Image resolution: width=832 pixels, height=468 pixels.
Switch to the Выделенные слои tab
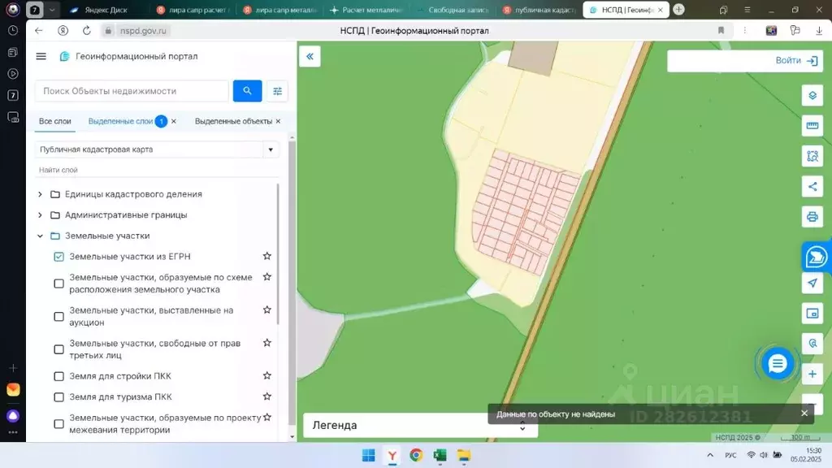(x=120, y=122)
